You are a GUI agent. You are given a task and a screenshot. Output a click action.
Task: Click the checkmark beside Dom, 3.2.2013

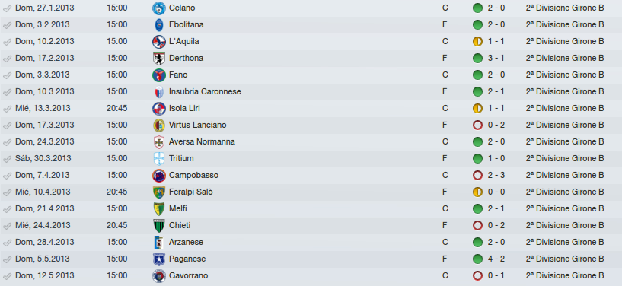pyautogui.click(x=7, y=25)
